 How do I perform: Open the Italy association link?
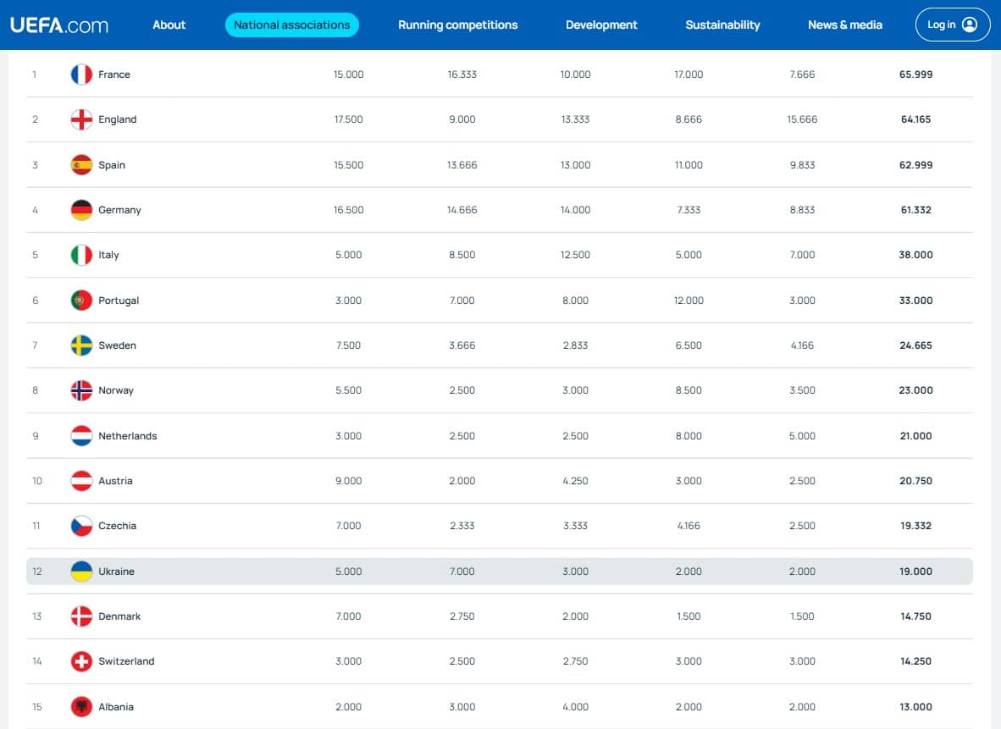point(108,255)
